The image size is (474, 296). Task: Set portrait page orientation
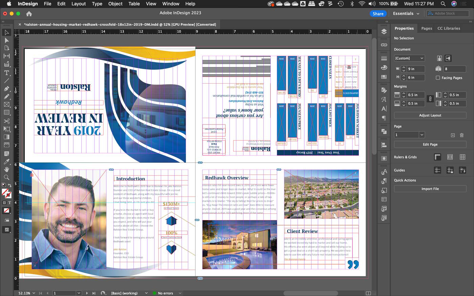[439, 58]
